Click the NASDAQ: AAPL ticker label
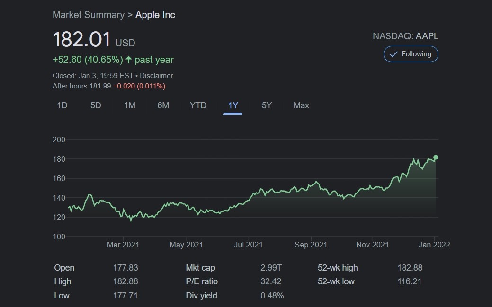This screenshot has height=307, width=492. pyautogui.click(x=405, y=36)
